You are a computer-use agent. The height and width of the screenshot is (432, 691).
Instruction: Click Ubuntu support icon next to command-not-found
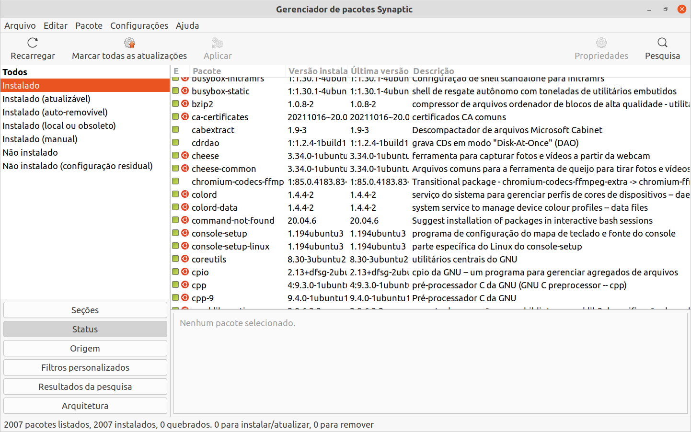pos(185,220)
